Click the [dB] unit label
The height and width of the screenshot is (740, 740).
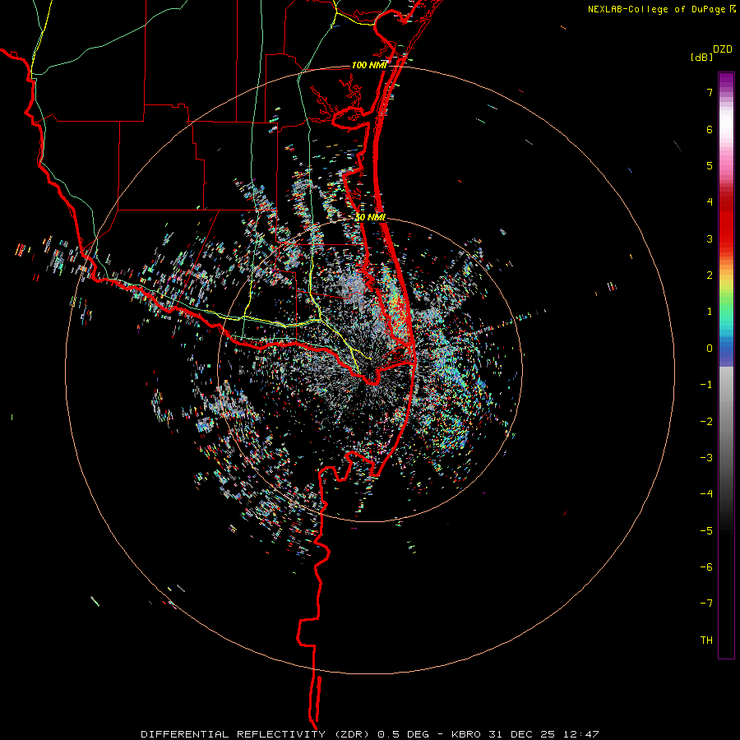(702, 57)
